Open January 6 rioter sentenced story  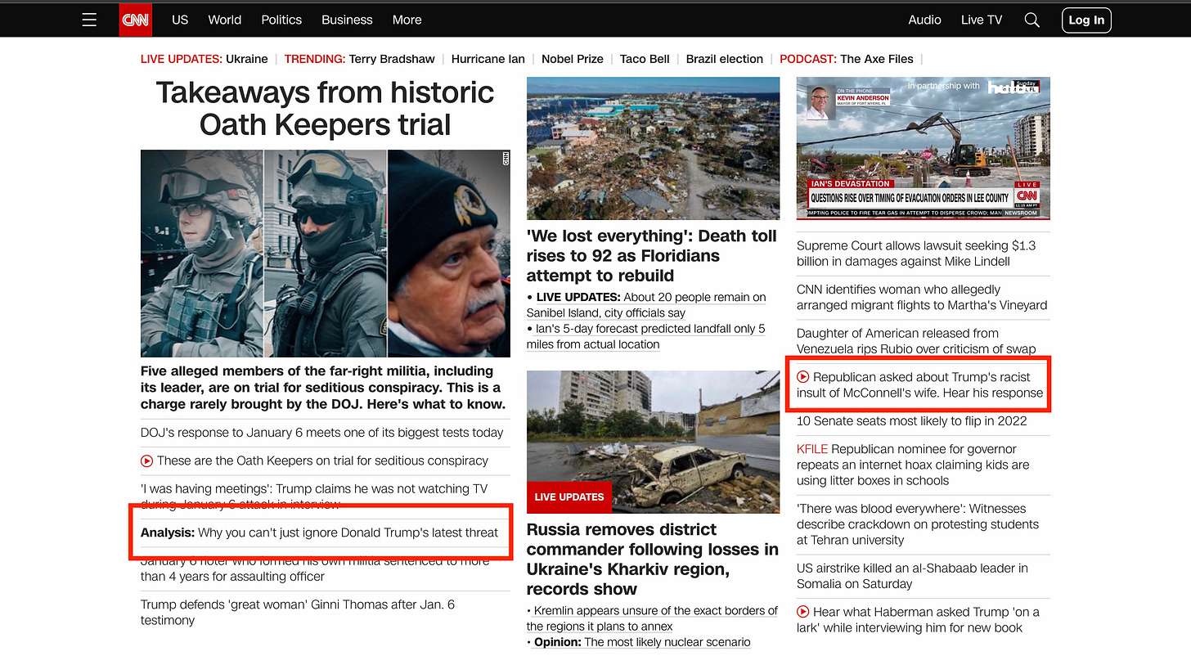click(315, 568)
